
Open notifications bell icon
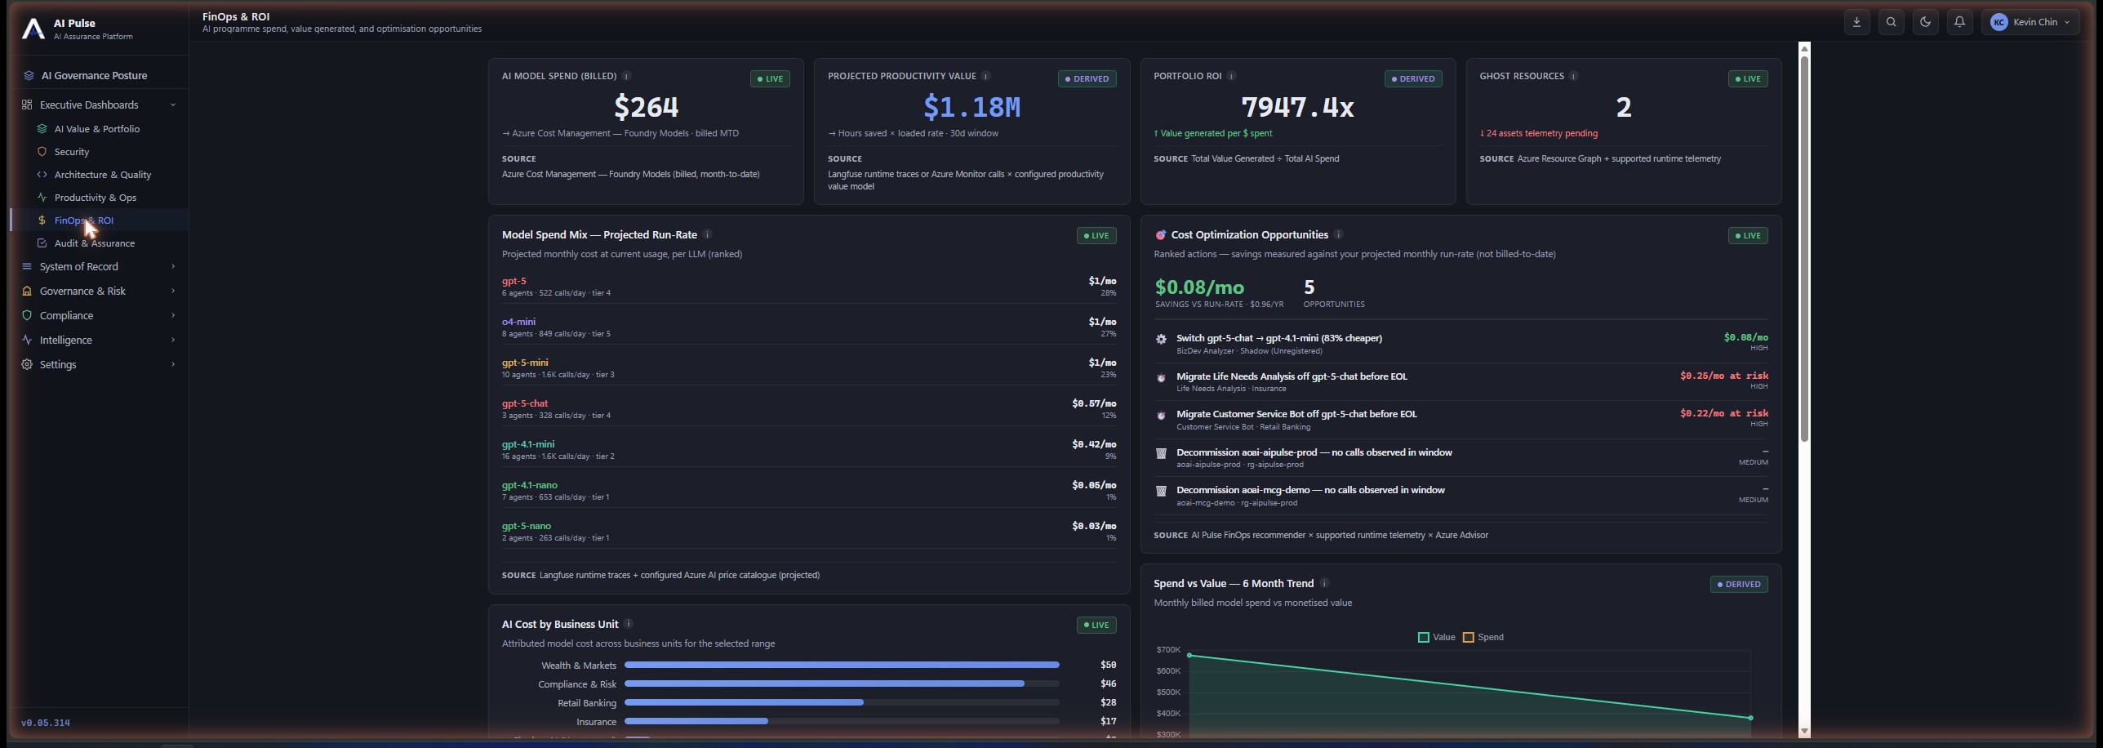[1959, 22]
